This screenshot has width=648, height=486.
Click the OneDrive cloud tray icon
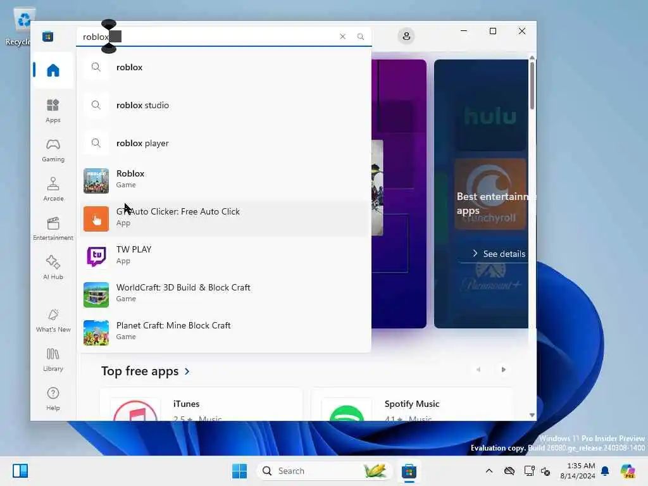[509, 471]
